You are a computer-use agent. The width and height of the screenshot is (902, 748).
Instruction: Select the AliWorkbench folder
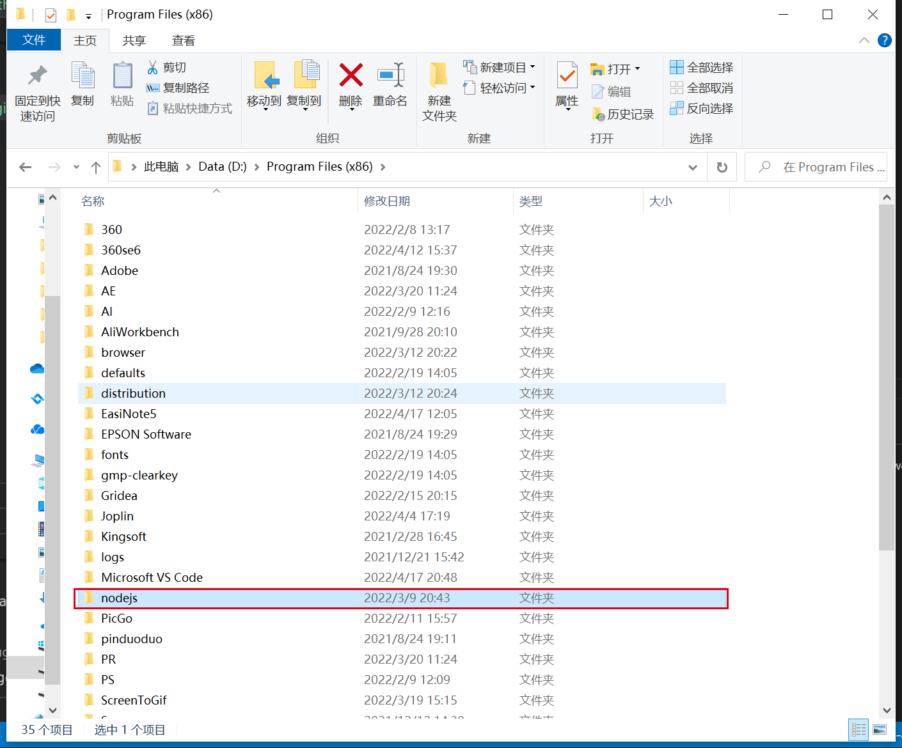point(401,332)
